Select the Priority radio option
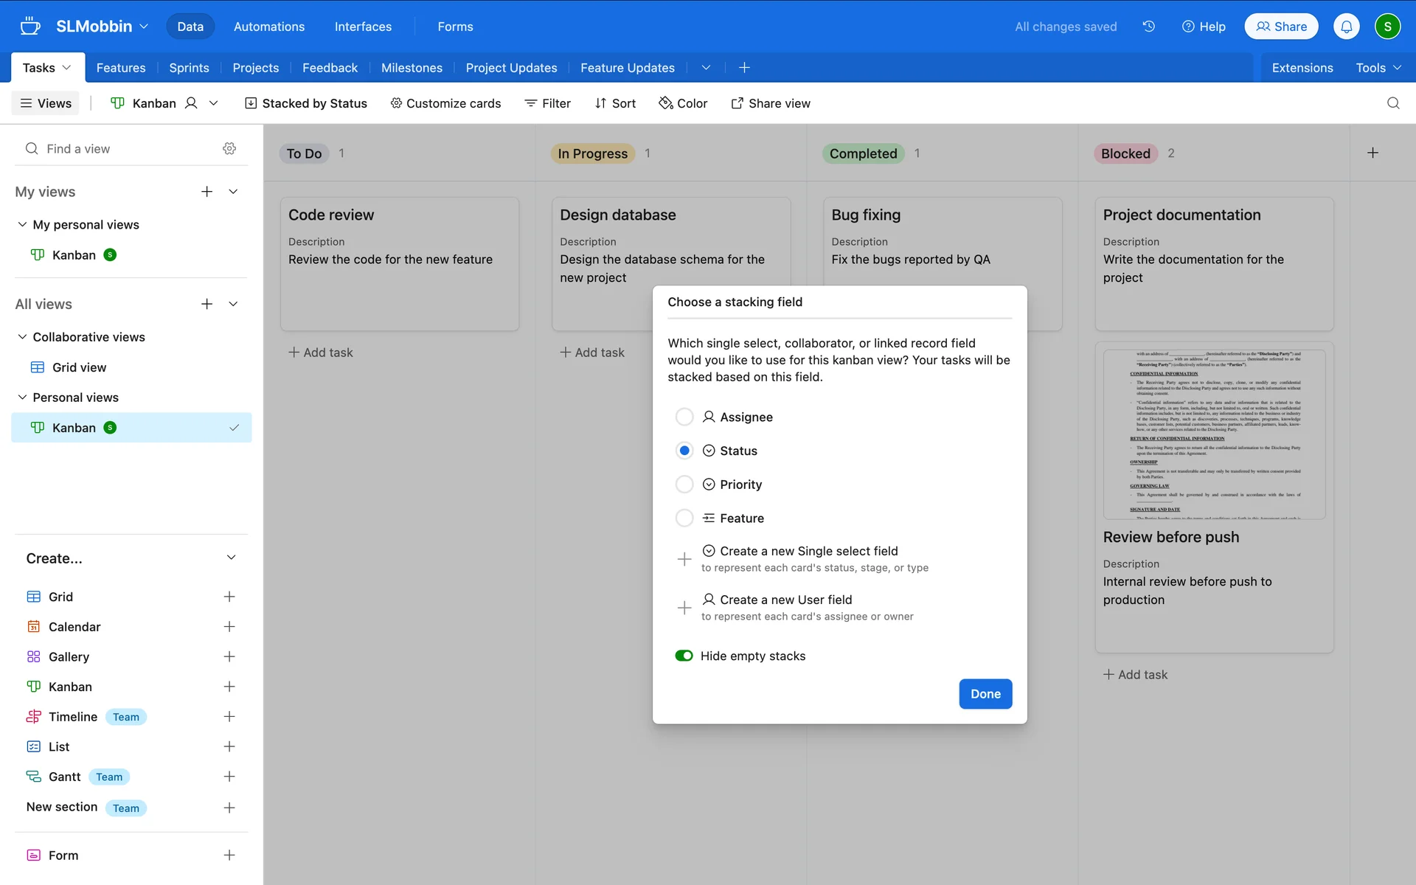This screenshot has height=885, width=1416. [684, 485]
